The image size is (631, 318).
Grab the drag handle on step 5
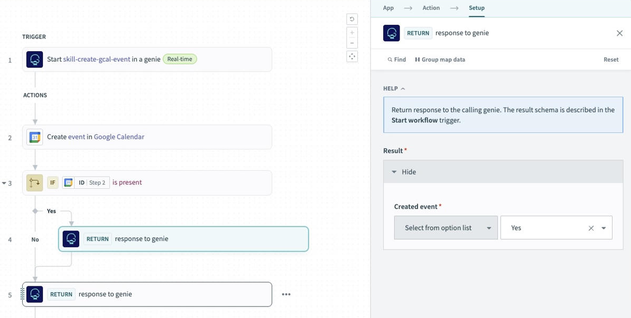[22, 294]
